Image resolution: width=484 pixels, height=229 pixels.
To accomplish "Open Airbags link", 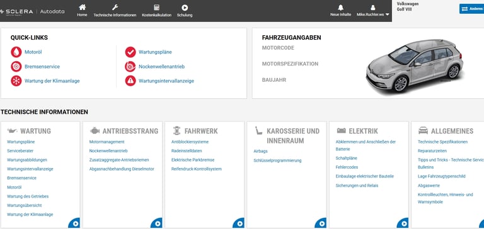I will [x=260, y=152].
